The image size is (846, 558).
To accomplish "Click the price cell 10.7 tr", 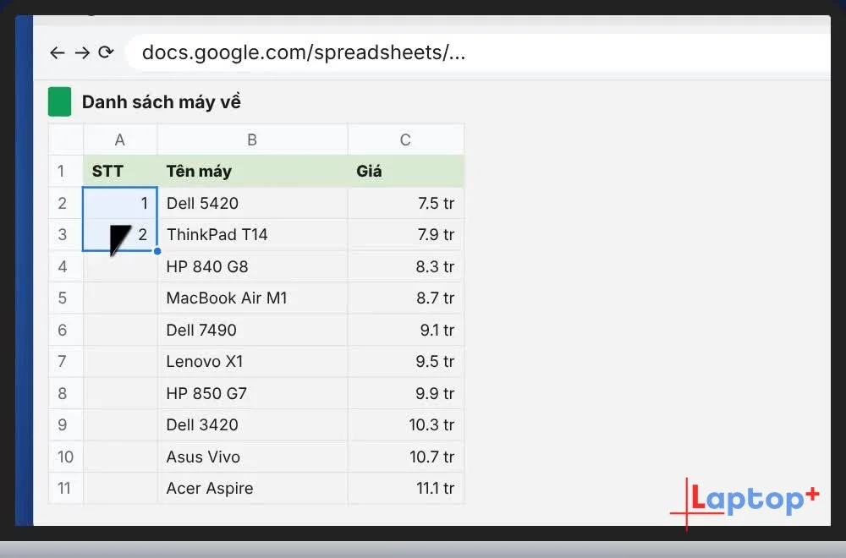I will click(x=406, y=457).
